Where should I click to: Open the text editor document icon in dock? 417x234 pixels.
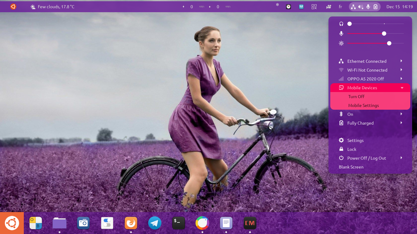click(x=226, y=223)
